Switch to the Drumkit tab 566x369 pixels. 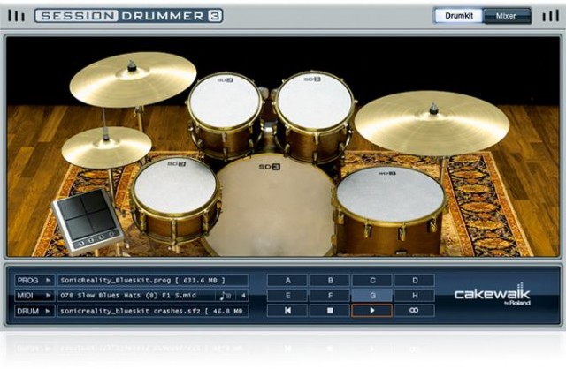(x=458, y=15)
